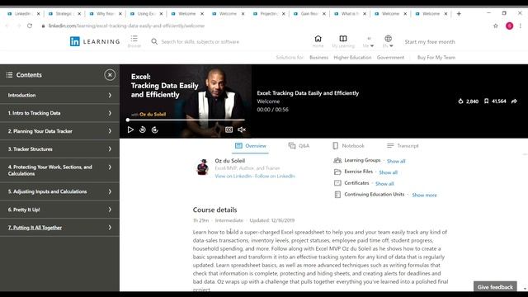Screen dimensions: 528x297
Task: Click the video progress slider
Action: point(186,120)
